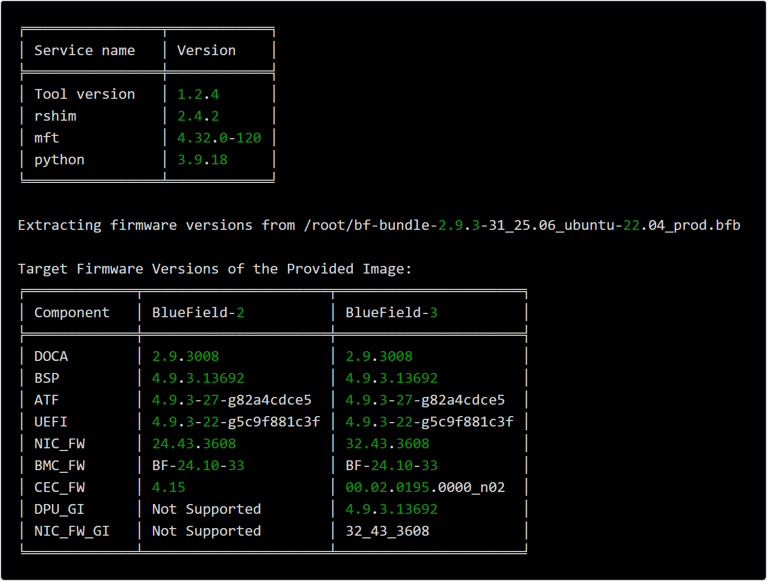This screenshot has width=767, height=581.
Task: Click the "Version" column header
Action: point(206,51)
